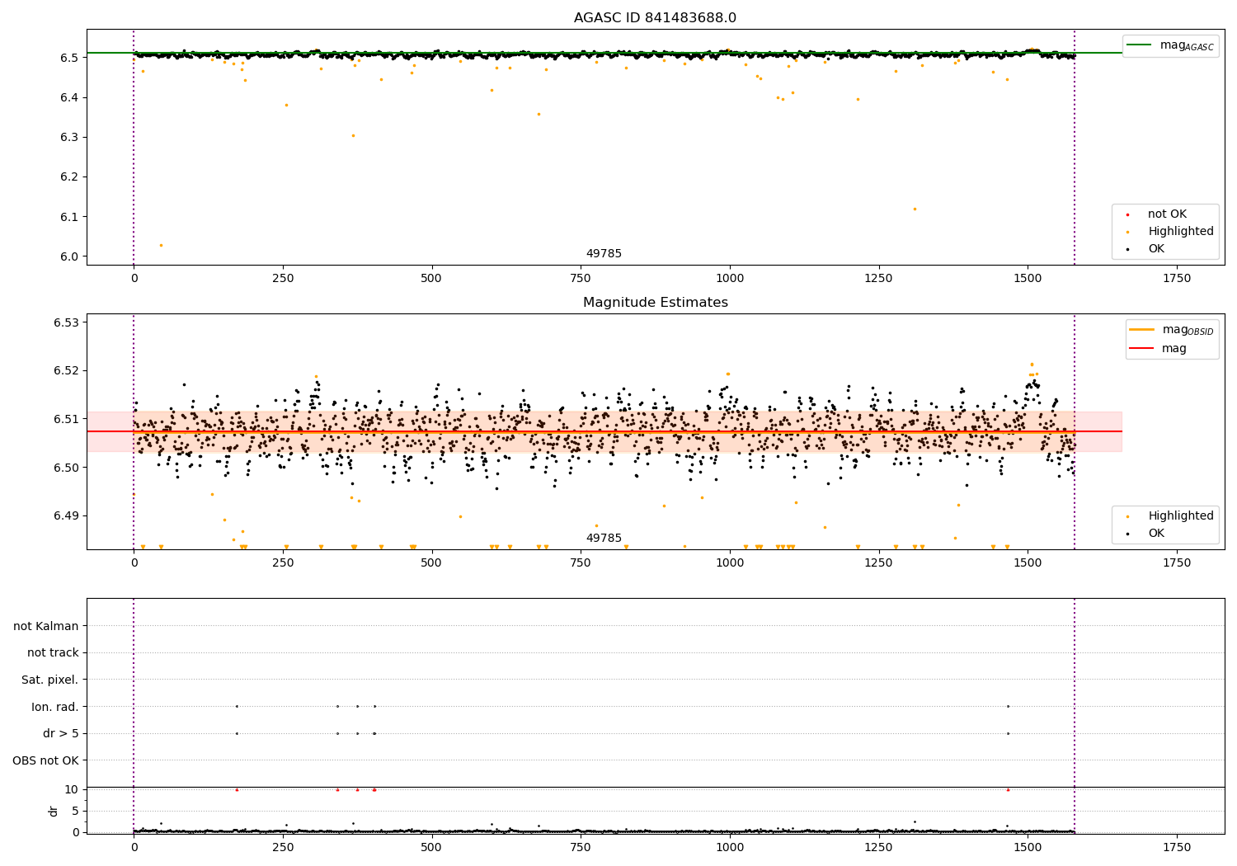The width and height of the screenshot is (1237, 866).
Task: Click the 'AGASC ID 841483688.0' plot title
Action: [x=655, y=18]
